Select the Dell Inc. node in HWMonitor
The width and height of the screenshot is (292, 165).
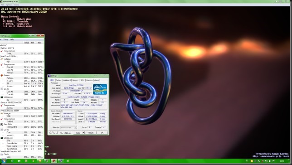coord(7,48)
